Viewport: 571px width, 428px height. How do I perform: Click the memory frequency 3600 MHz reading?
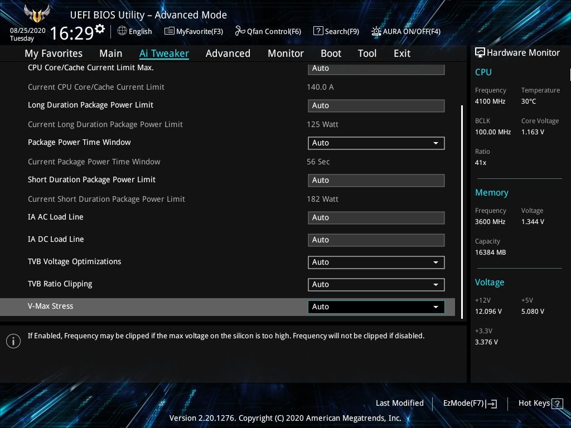pos(490,222)
